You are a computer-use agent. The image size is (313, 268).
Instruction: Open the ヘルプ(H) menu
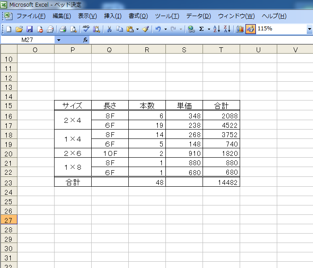[274, 16]
